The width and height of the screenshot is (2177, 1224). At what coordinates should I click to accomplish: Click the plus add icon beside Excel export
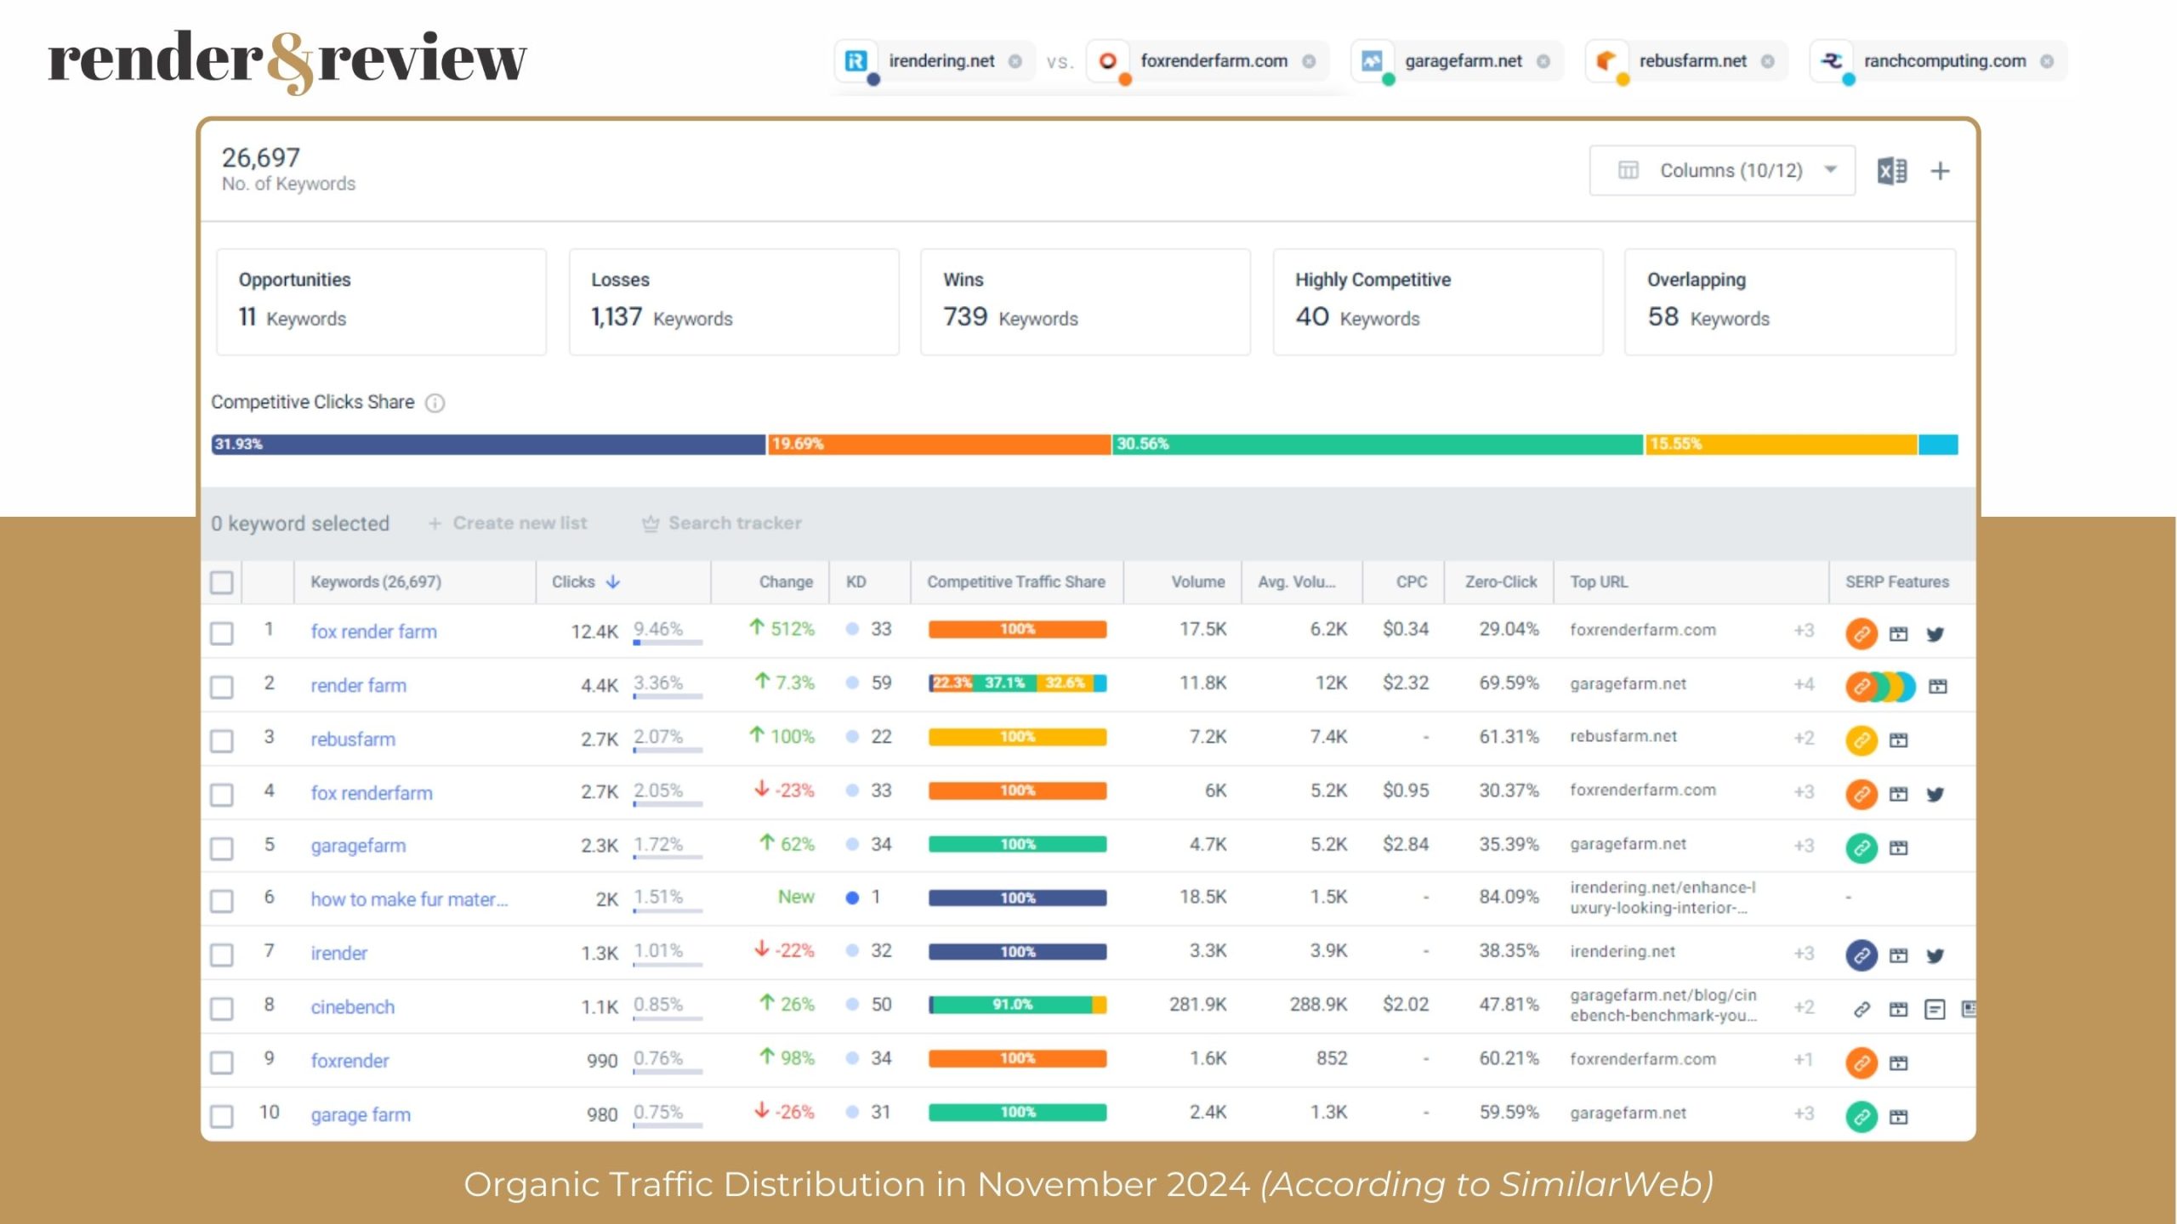(1940, 171)
